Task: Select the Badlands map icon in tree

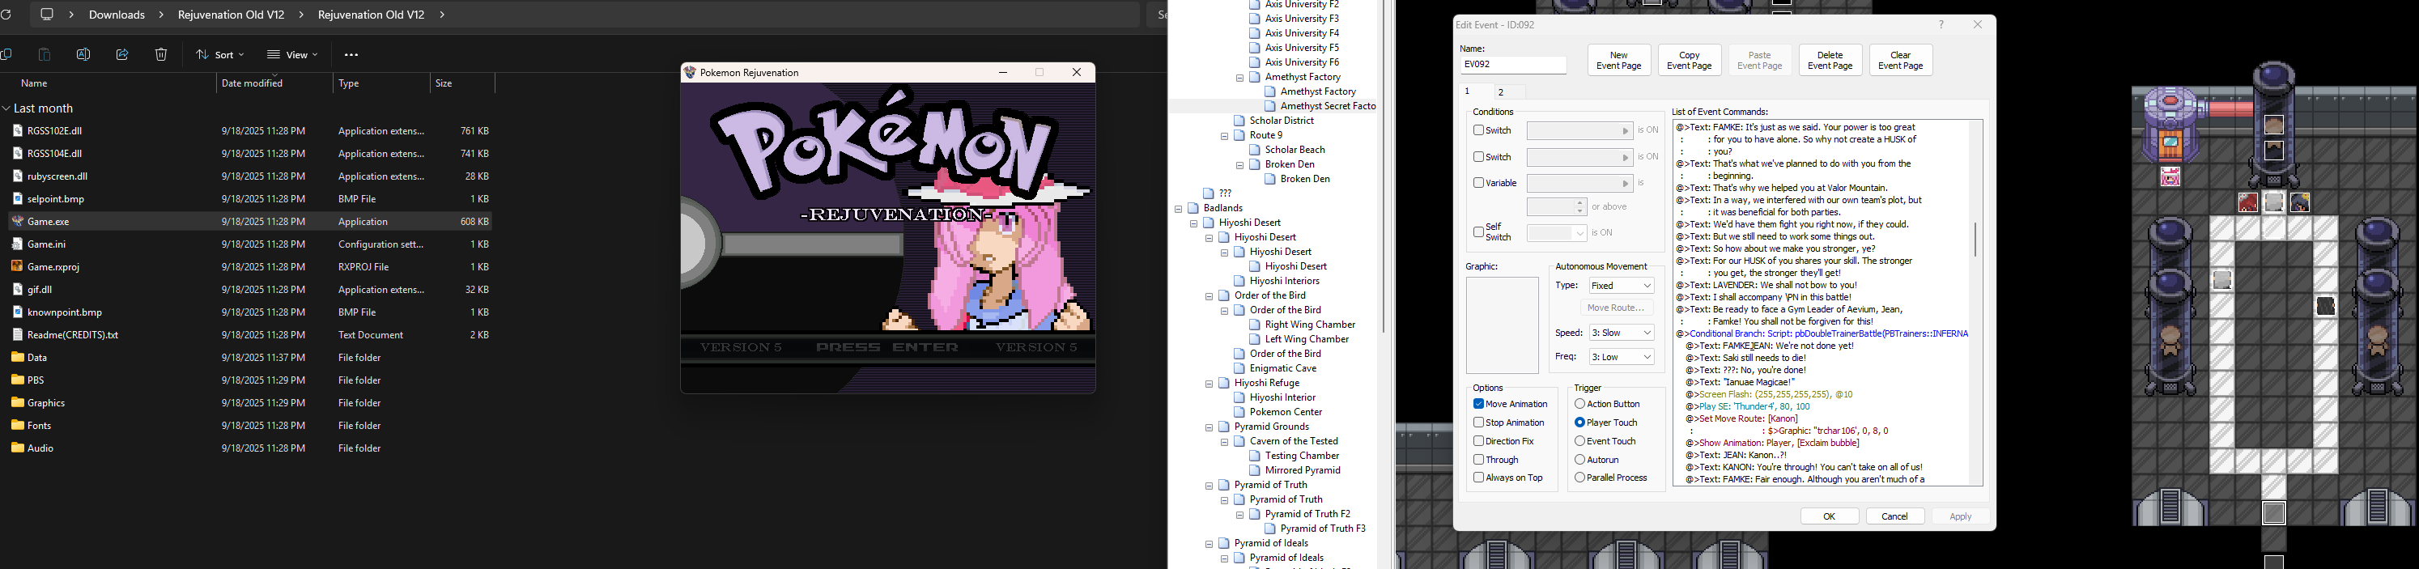Action: 1194,209
